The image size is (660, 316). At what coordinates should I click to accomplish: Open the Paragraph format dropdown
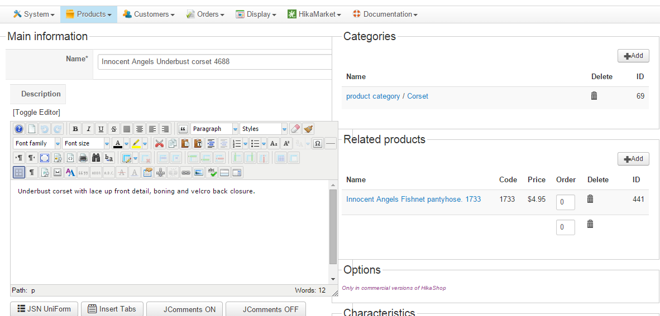click(214, 129)
